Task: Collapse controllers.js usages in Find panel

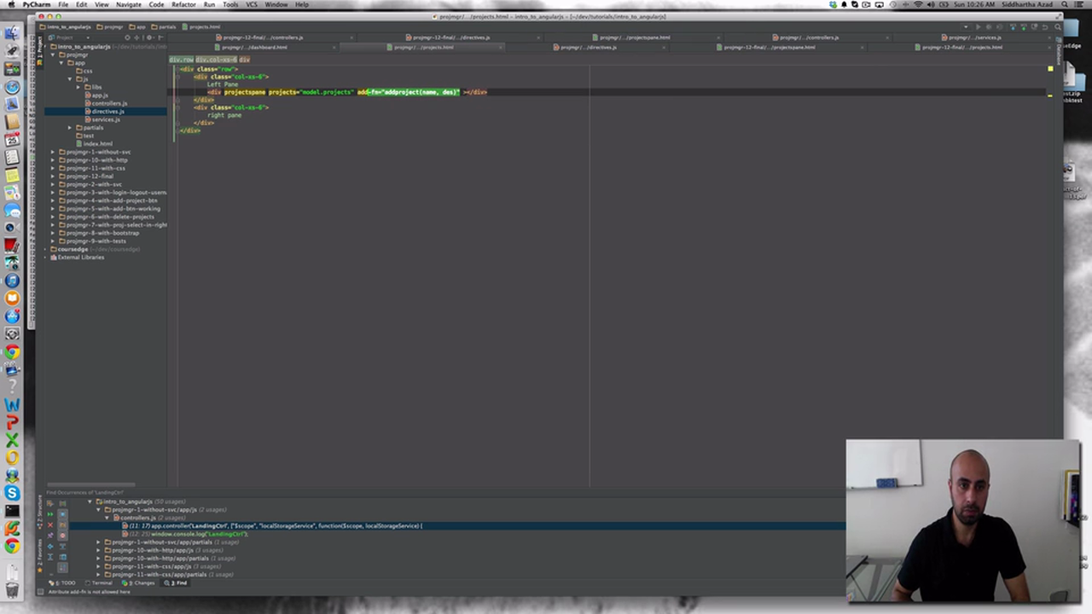Action: click(107, 518)
